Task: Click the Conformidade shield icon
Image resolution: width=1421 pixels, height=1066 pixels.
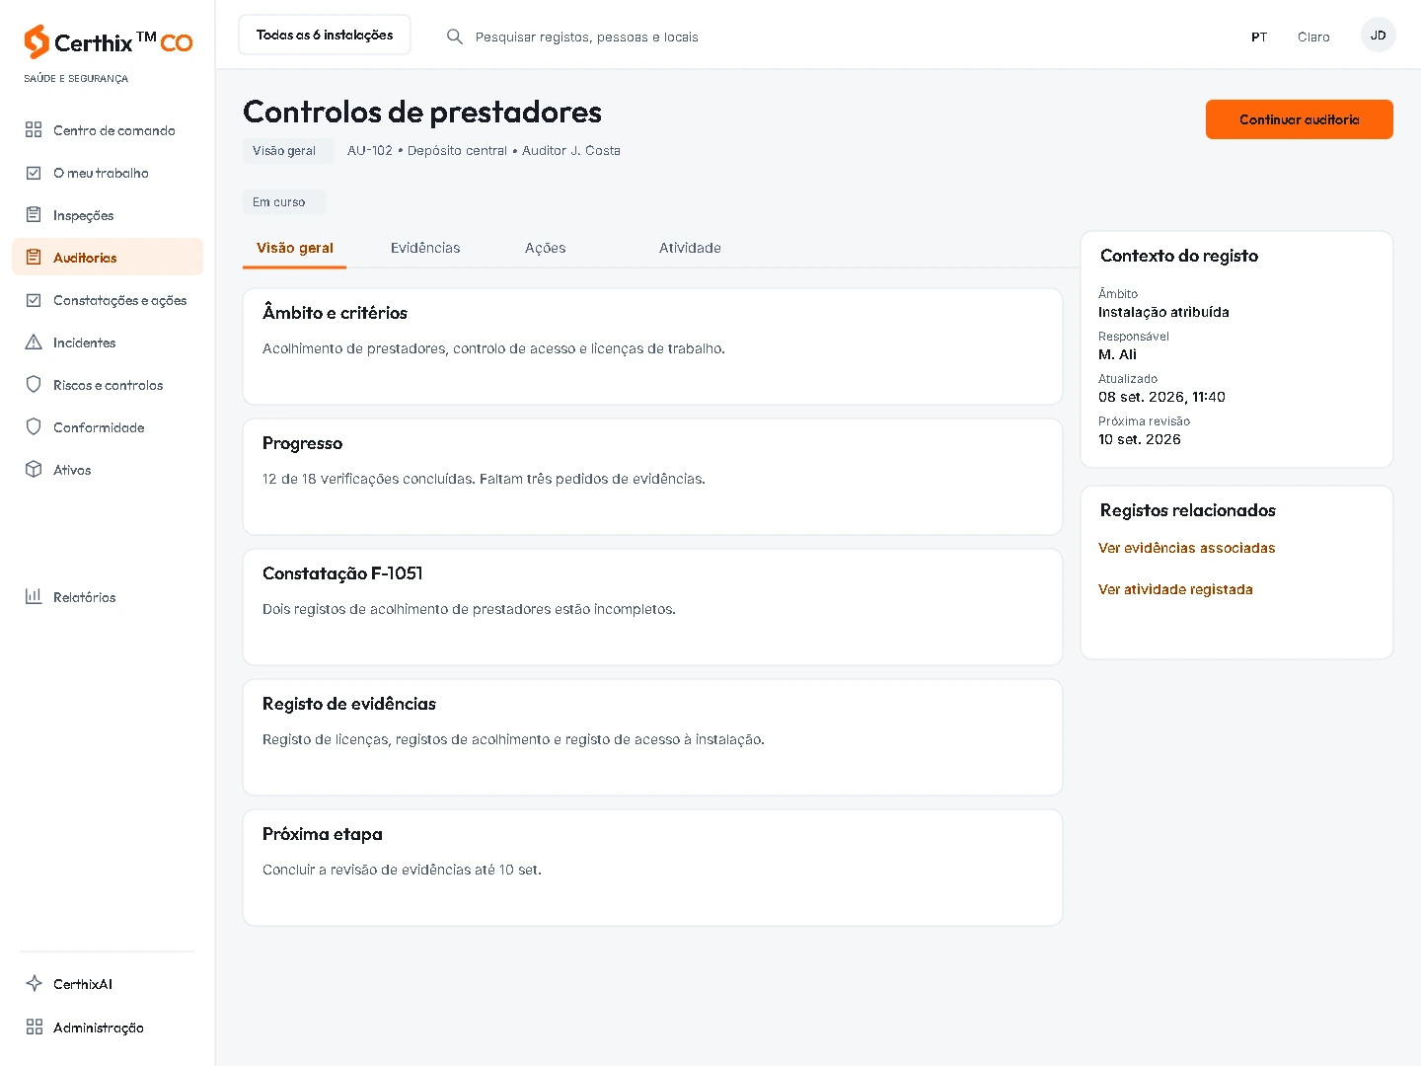Action: 34,427
